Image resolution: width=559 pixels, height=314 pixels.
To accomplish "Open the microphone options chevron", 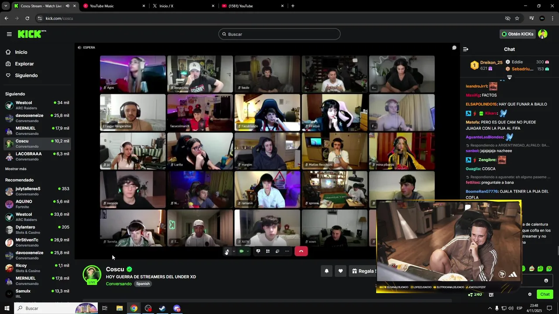I will (x=234, y=251).
